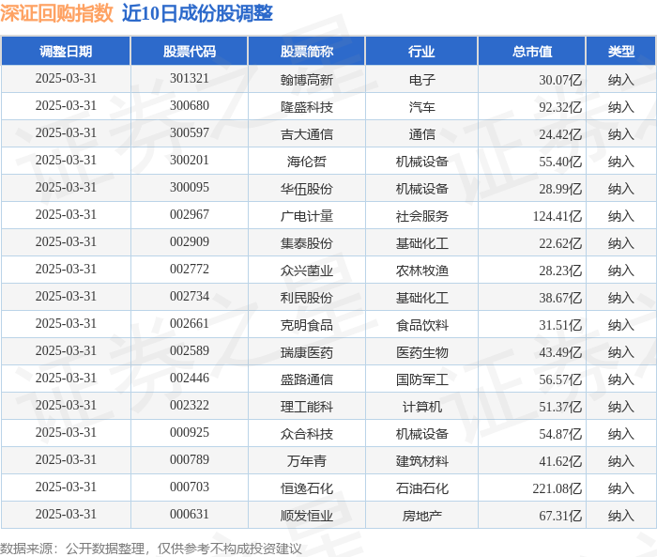Click stock name 海伦哲
657x557 pixels.
pos(307,162)
